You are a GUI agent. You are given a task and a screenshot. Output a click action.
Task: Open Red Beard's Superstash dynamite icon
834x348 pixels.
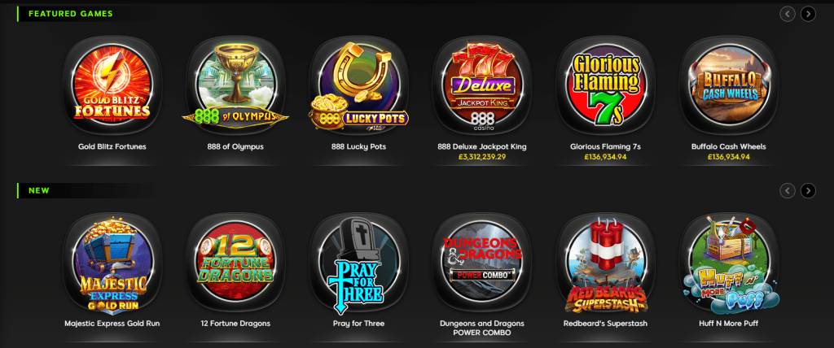(x=605, y=263)
